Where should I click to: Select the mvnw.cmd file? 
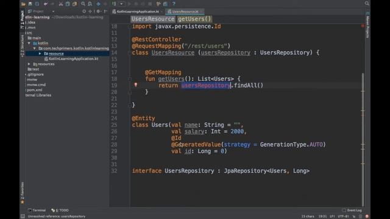click(x=36, y=85)
